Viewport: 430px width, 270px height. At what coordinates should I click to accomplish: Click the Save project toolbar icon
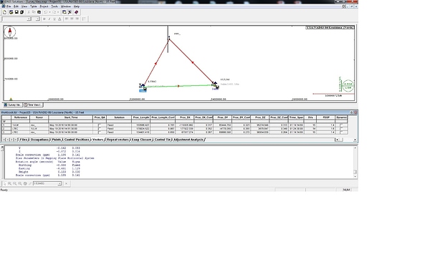pyautogui.click(x=16, y=12)
